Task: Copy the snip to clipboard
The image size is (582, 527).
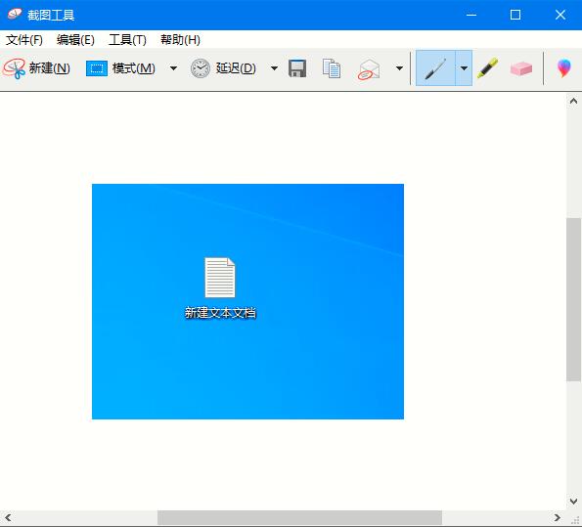Action: click(332, 68)
